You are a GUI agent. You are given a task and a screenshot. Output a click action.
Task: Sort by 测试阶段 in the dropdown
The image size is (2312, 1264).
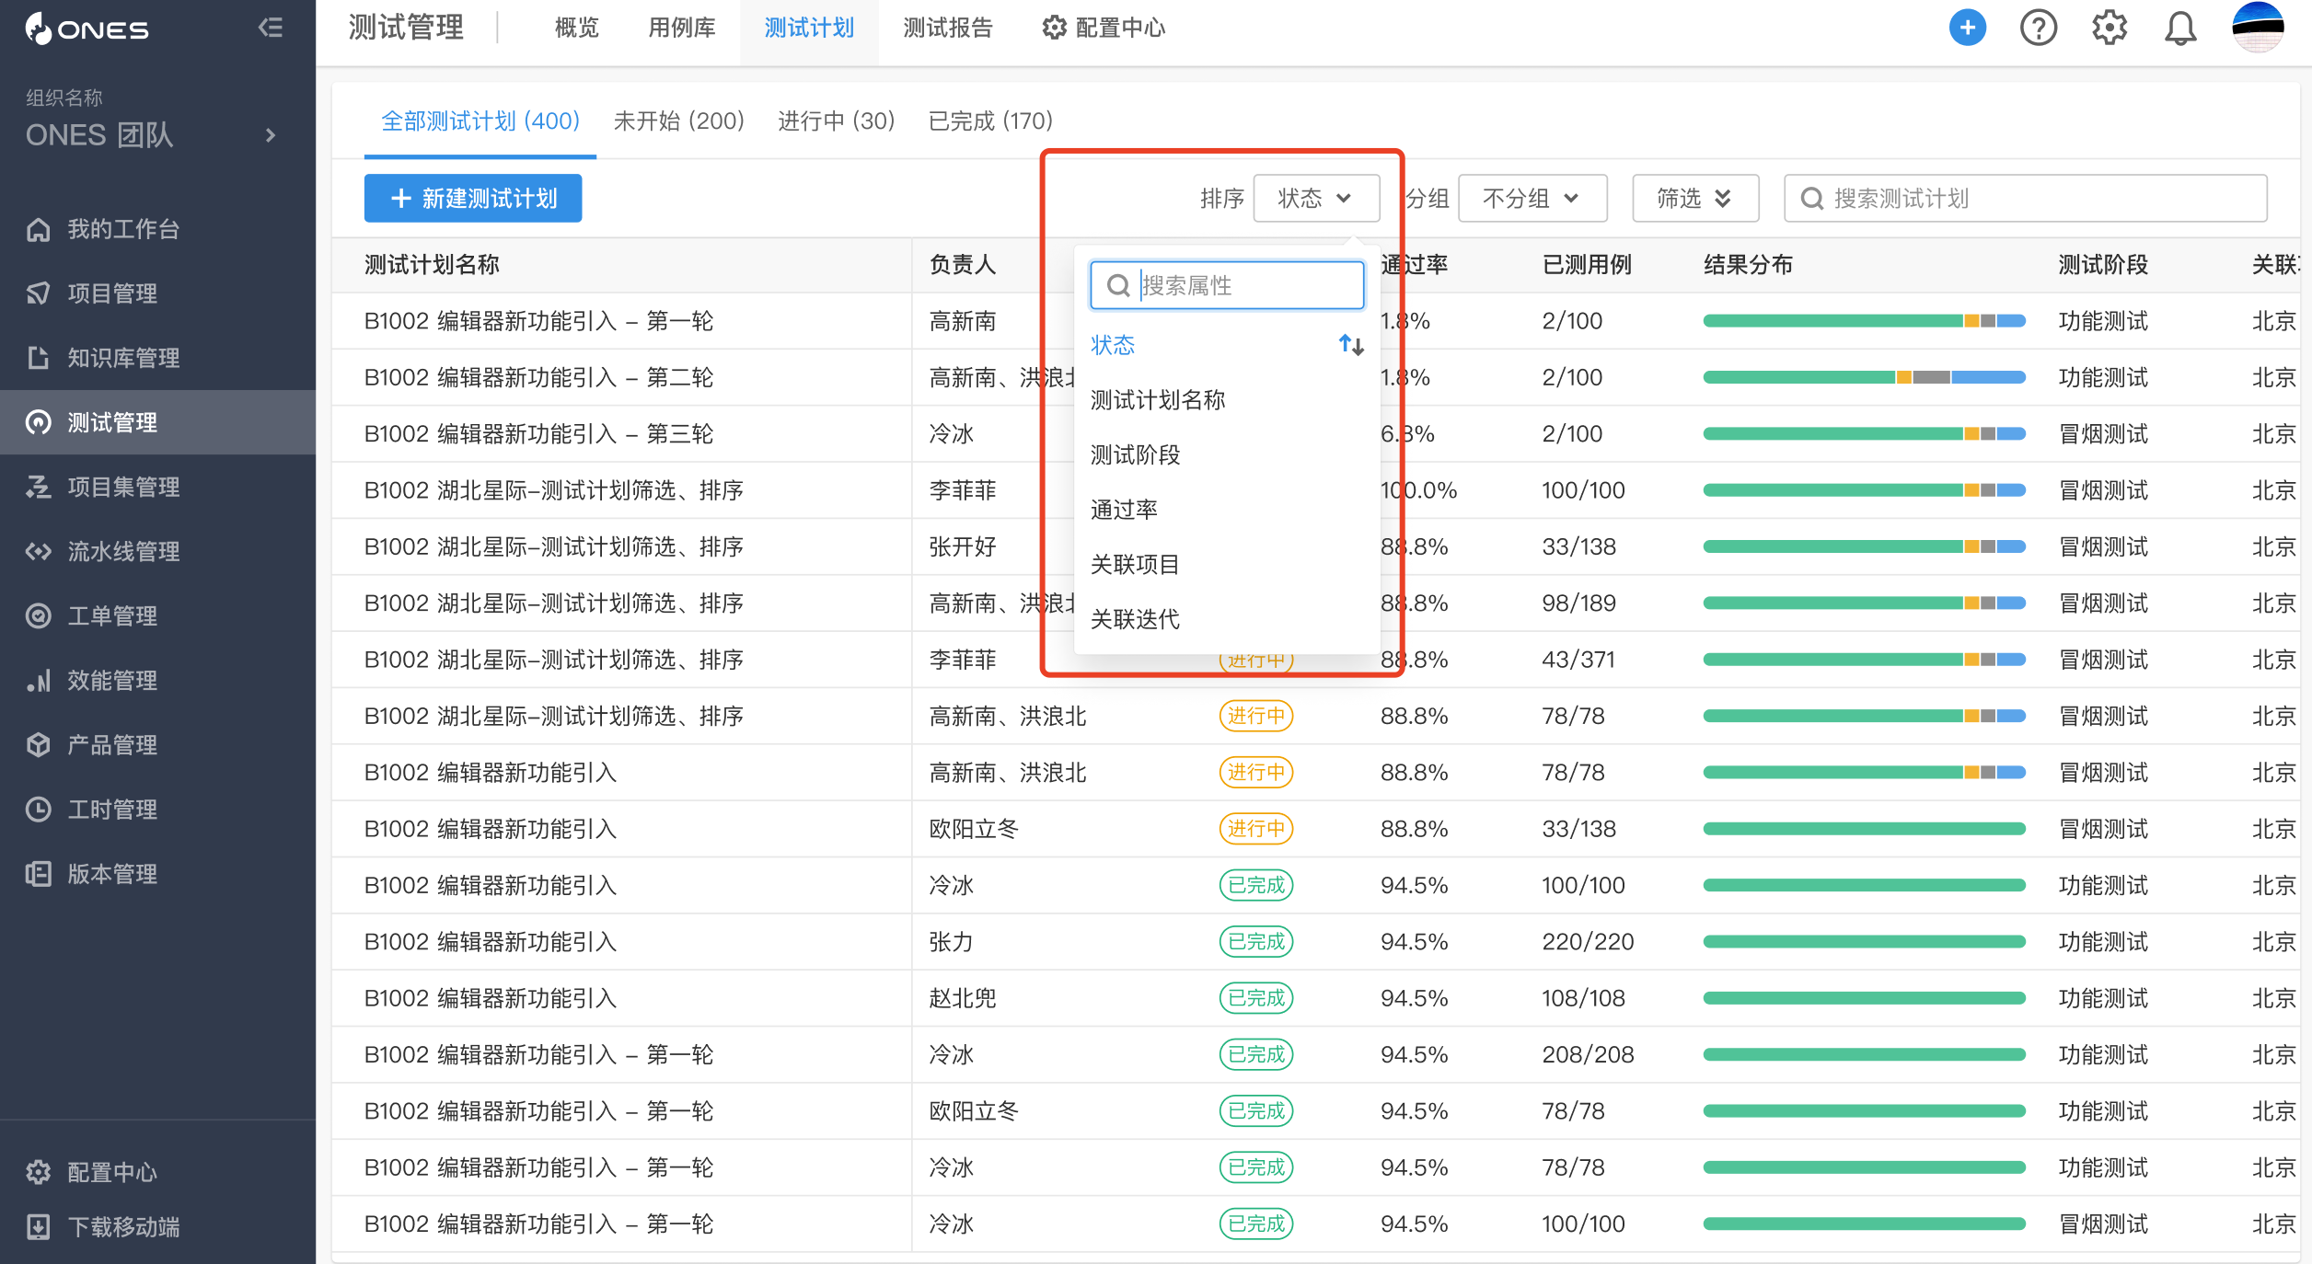point(1227,454)
